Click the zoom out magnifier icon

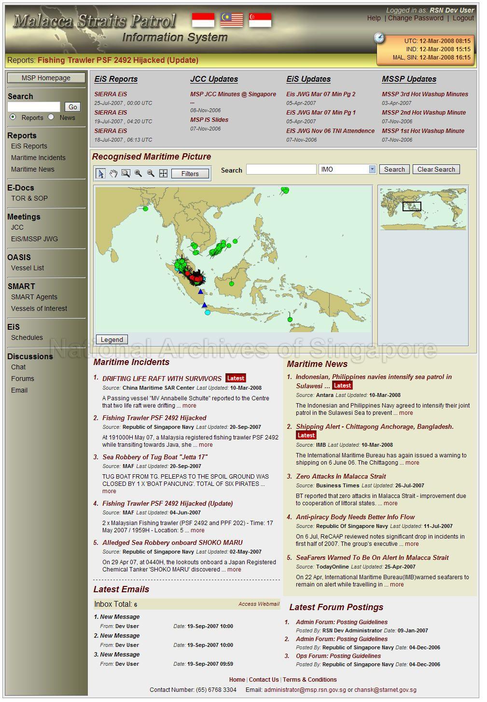151,174
